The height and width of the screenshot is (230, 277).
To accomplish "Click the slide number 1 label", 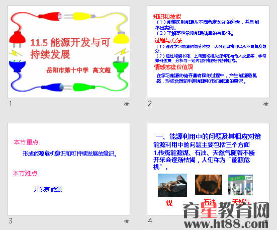I will point(11,104).
